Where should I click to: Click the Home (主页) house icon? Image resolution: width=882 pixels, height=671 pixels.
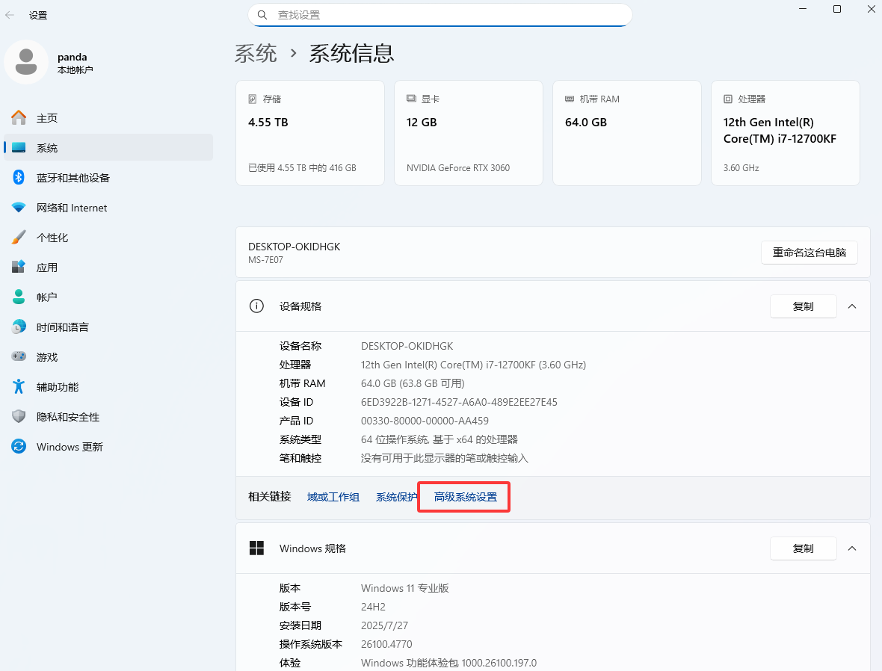coord(19,117)
